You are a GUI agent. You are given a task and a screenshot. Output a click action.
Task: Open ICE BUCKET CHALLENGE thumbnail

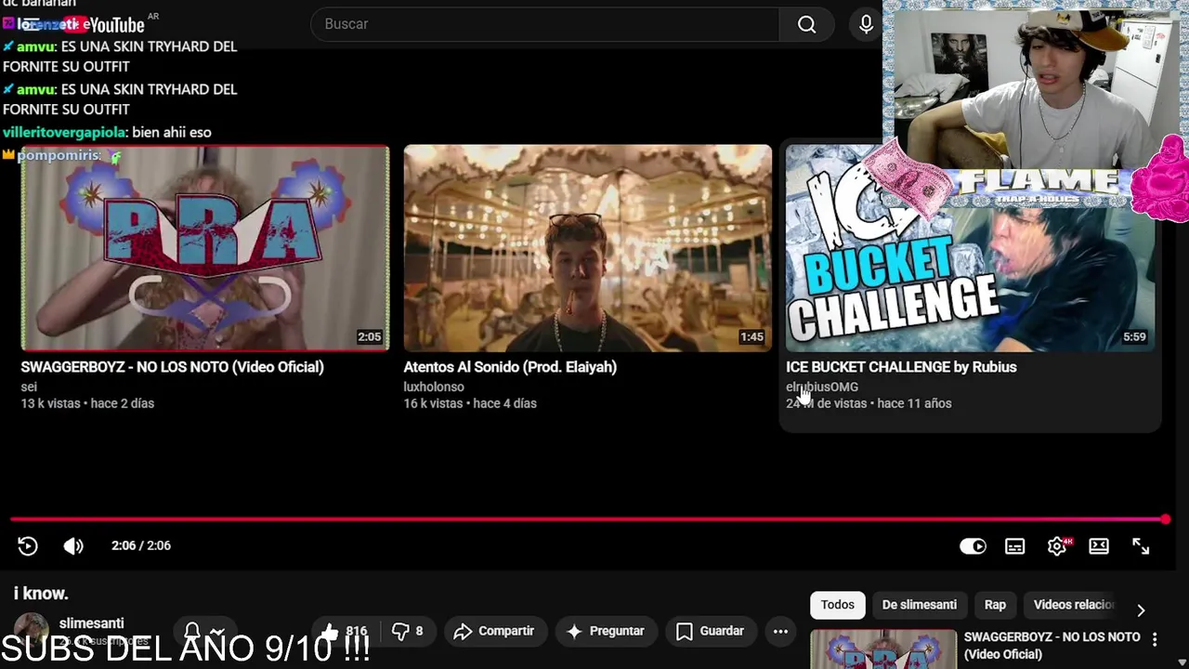[x=971, y=247]
